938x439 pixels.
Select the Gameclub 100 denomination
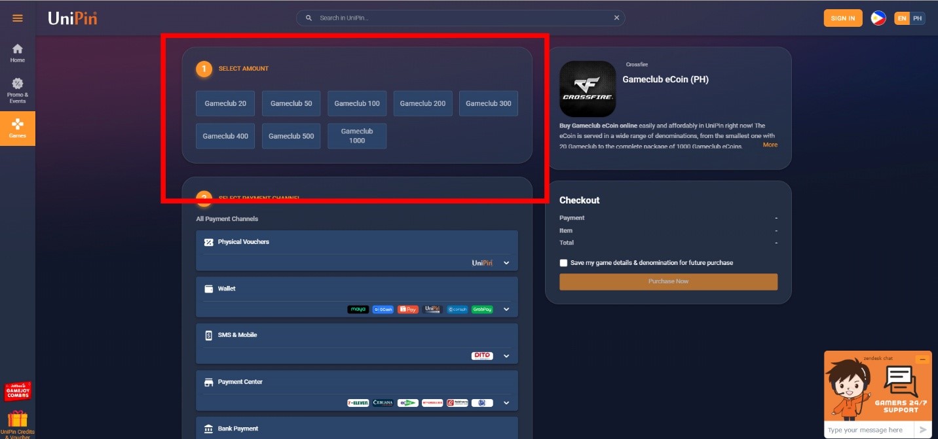357,103
